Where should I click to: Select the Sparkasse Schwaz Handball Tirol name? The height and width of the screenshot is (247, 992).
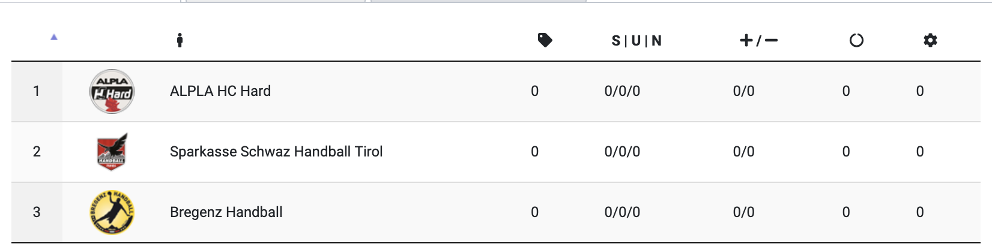click(276, 152)
